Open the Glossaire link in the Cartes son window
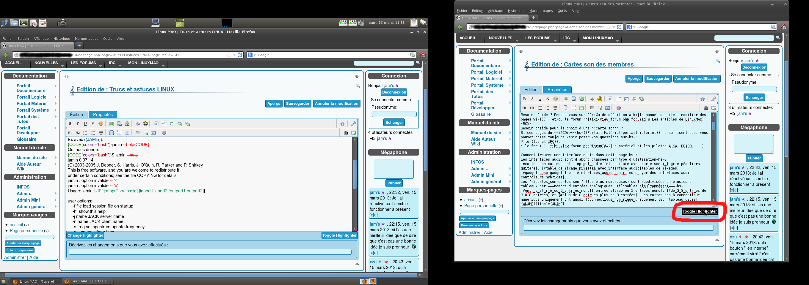Viewport: 809px width, 285px height. pyautogui.click(x=481, y=114)
